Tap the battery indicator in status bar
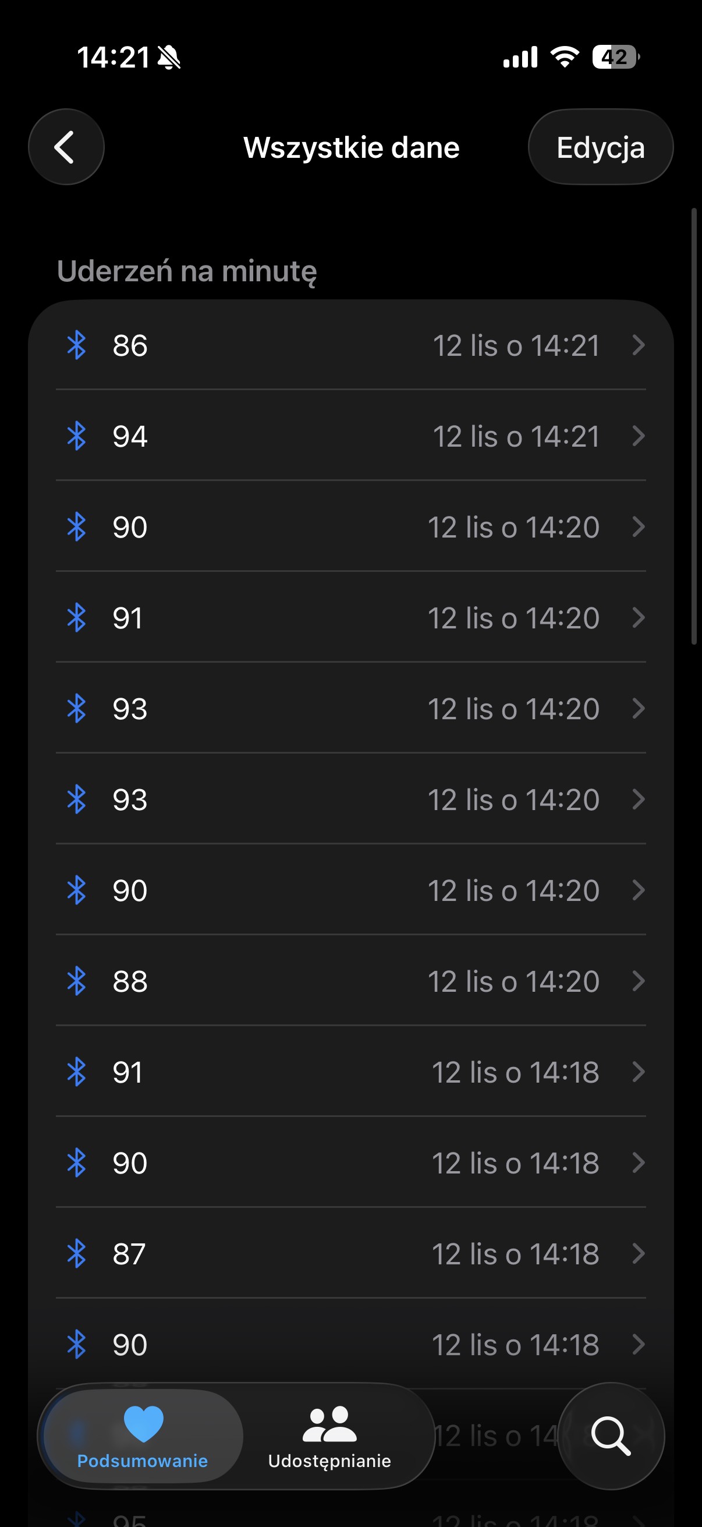This screenshot has width=702, height=1527. click(x=615, y=58)
